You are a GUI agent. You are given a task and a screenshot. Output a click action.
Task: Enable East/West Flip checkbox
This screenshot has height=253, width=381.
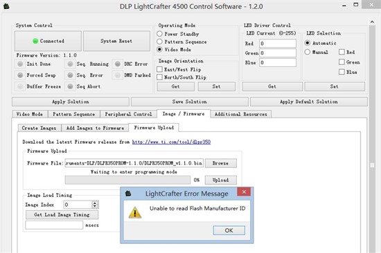pyautogui.click(x=159, y=69)
